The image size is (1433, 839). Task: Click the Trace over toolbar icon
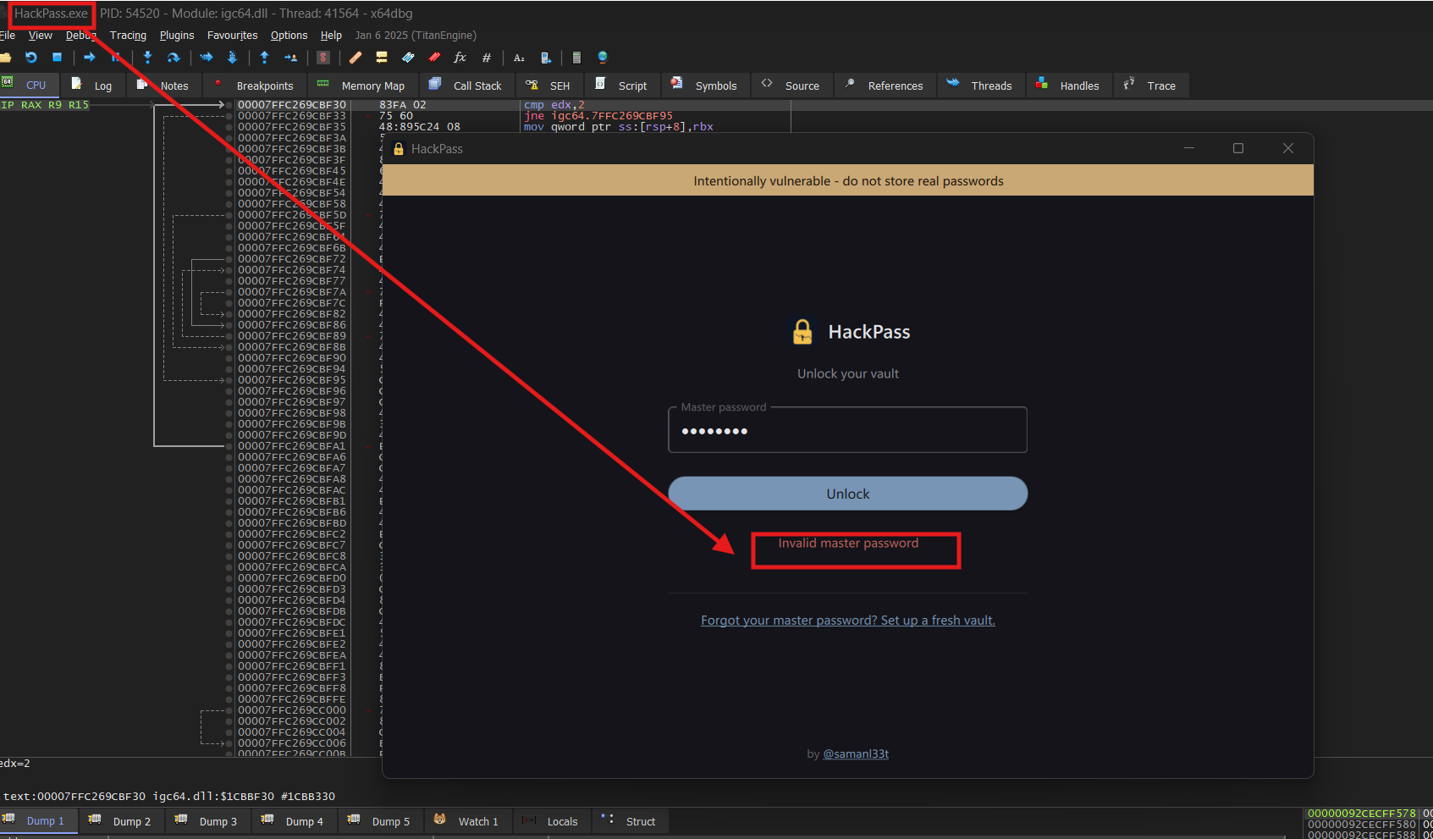pyautogui.click(x=232, y=58)
